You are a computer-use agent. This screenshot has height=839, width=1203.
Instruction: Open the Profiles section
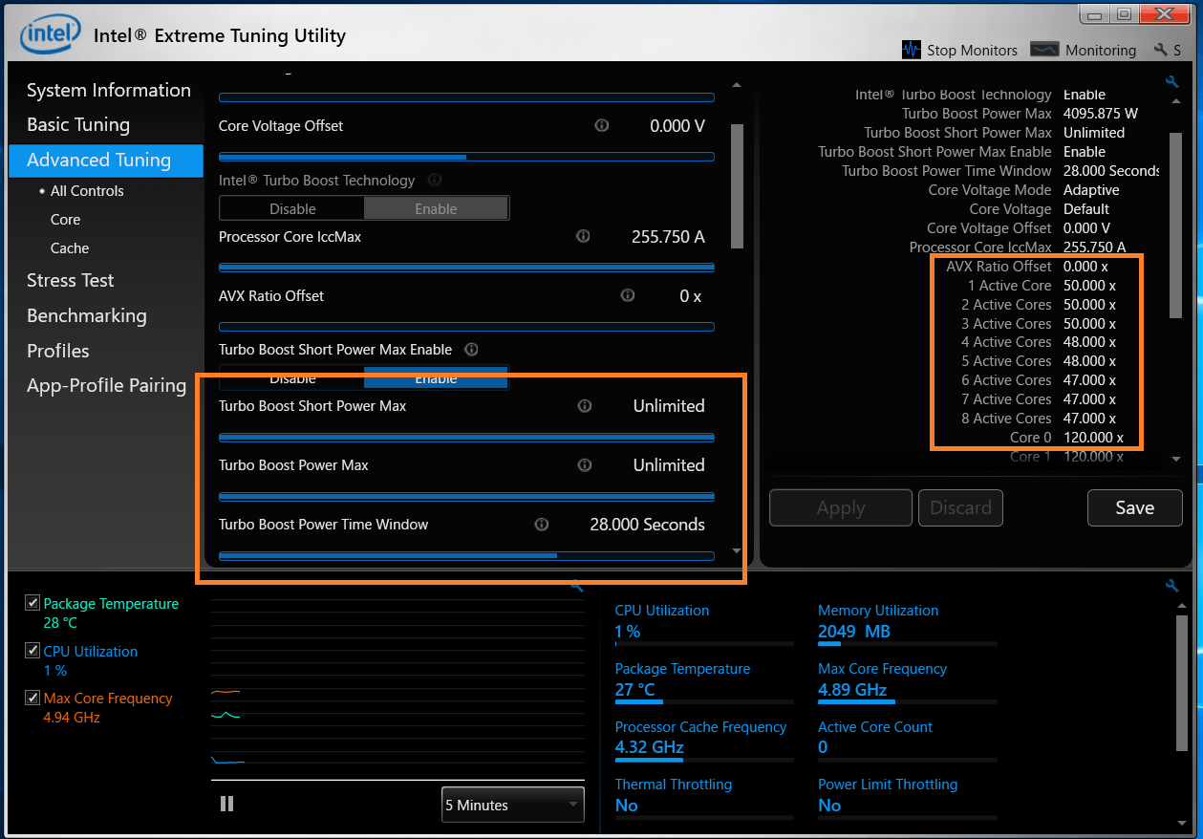click(x=57, y=351)
